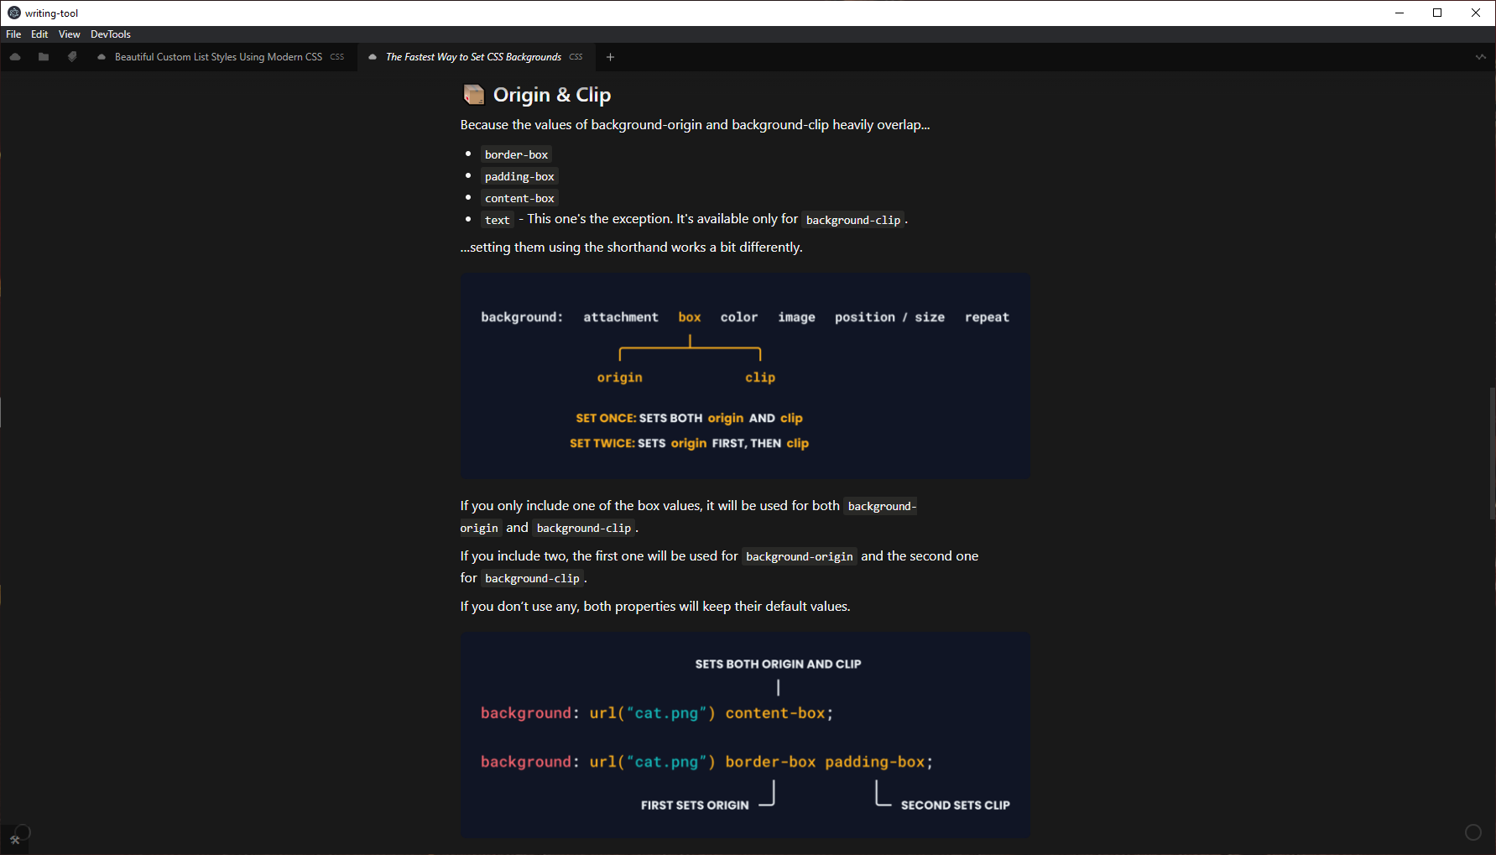Click the tags icon in the tab bar
This screenshot has height=855, width=1496.
click(x=72, y=57)
